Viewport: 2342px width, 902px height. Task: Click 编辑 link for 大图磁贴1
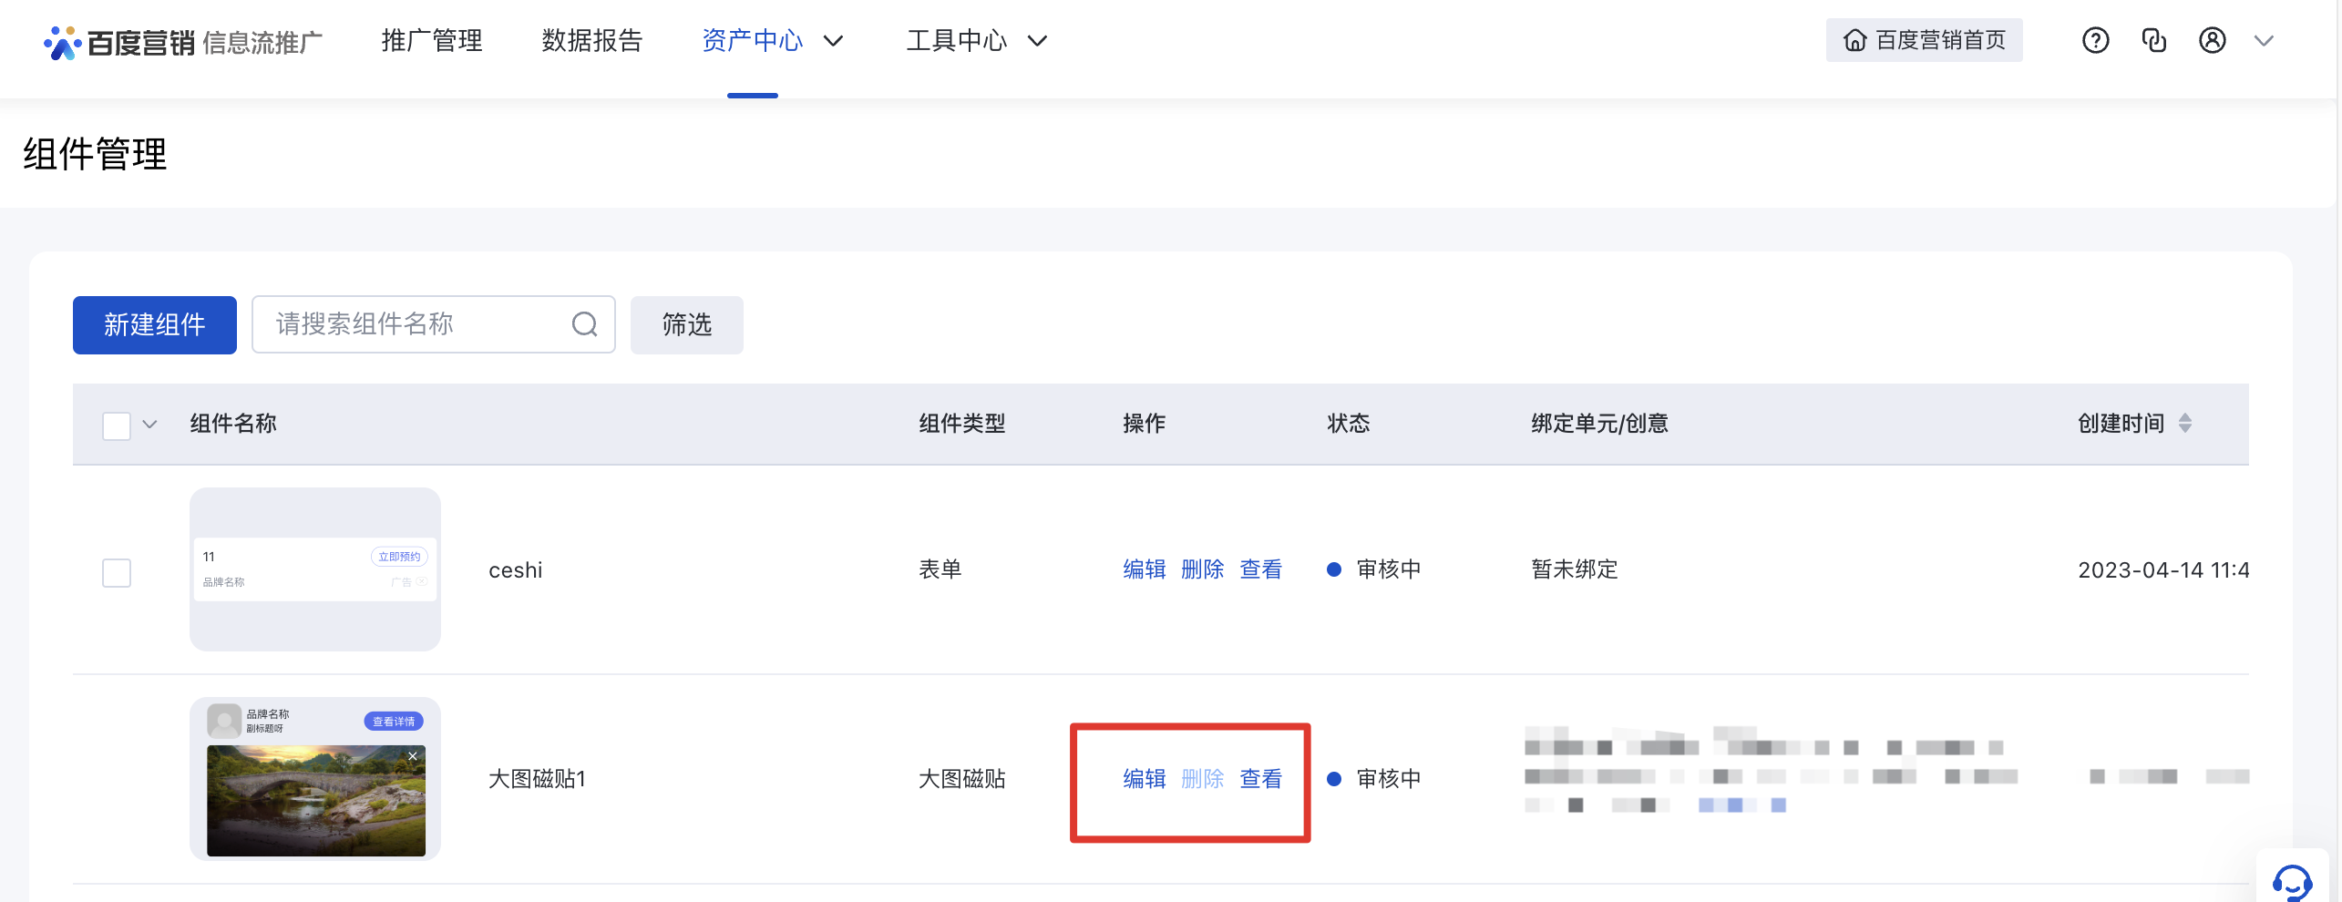point(1144,779)
